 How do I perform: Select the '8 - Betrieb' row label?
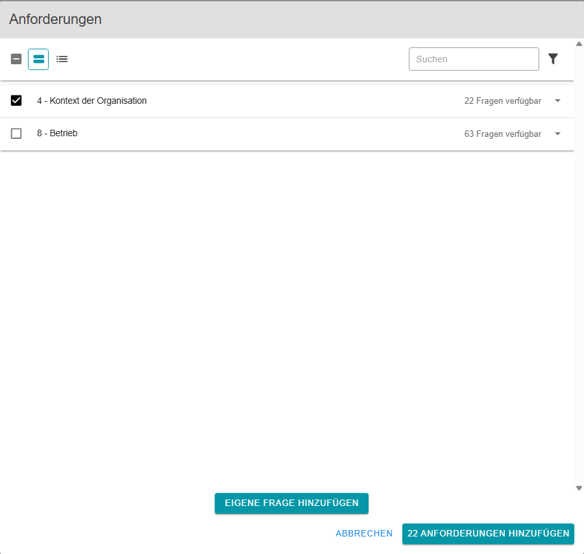pyautogui.click(x=57, y=134)
